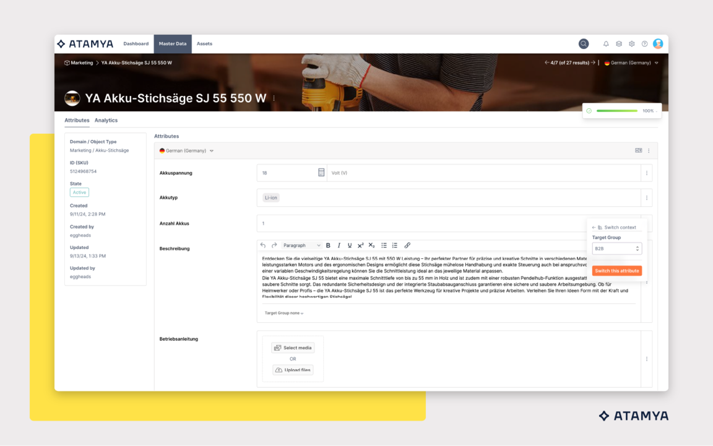Screen dimensions: 713x446
Task: Click the layers stack icon in header
Action: tap(619, 44)
